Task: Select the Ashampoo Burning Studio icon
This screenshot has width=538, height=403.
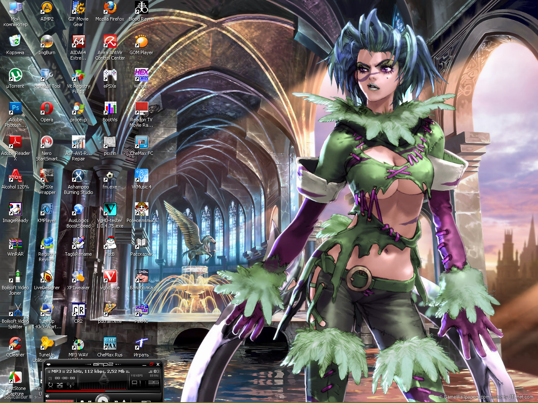Action: (78, 176)
